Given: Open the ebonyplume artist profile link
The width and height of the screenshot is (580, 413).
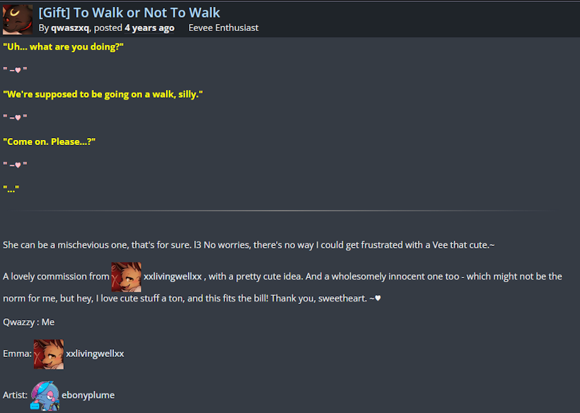Looking at the screenshot, I should [88, 395].
